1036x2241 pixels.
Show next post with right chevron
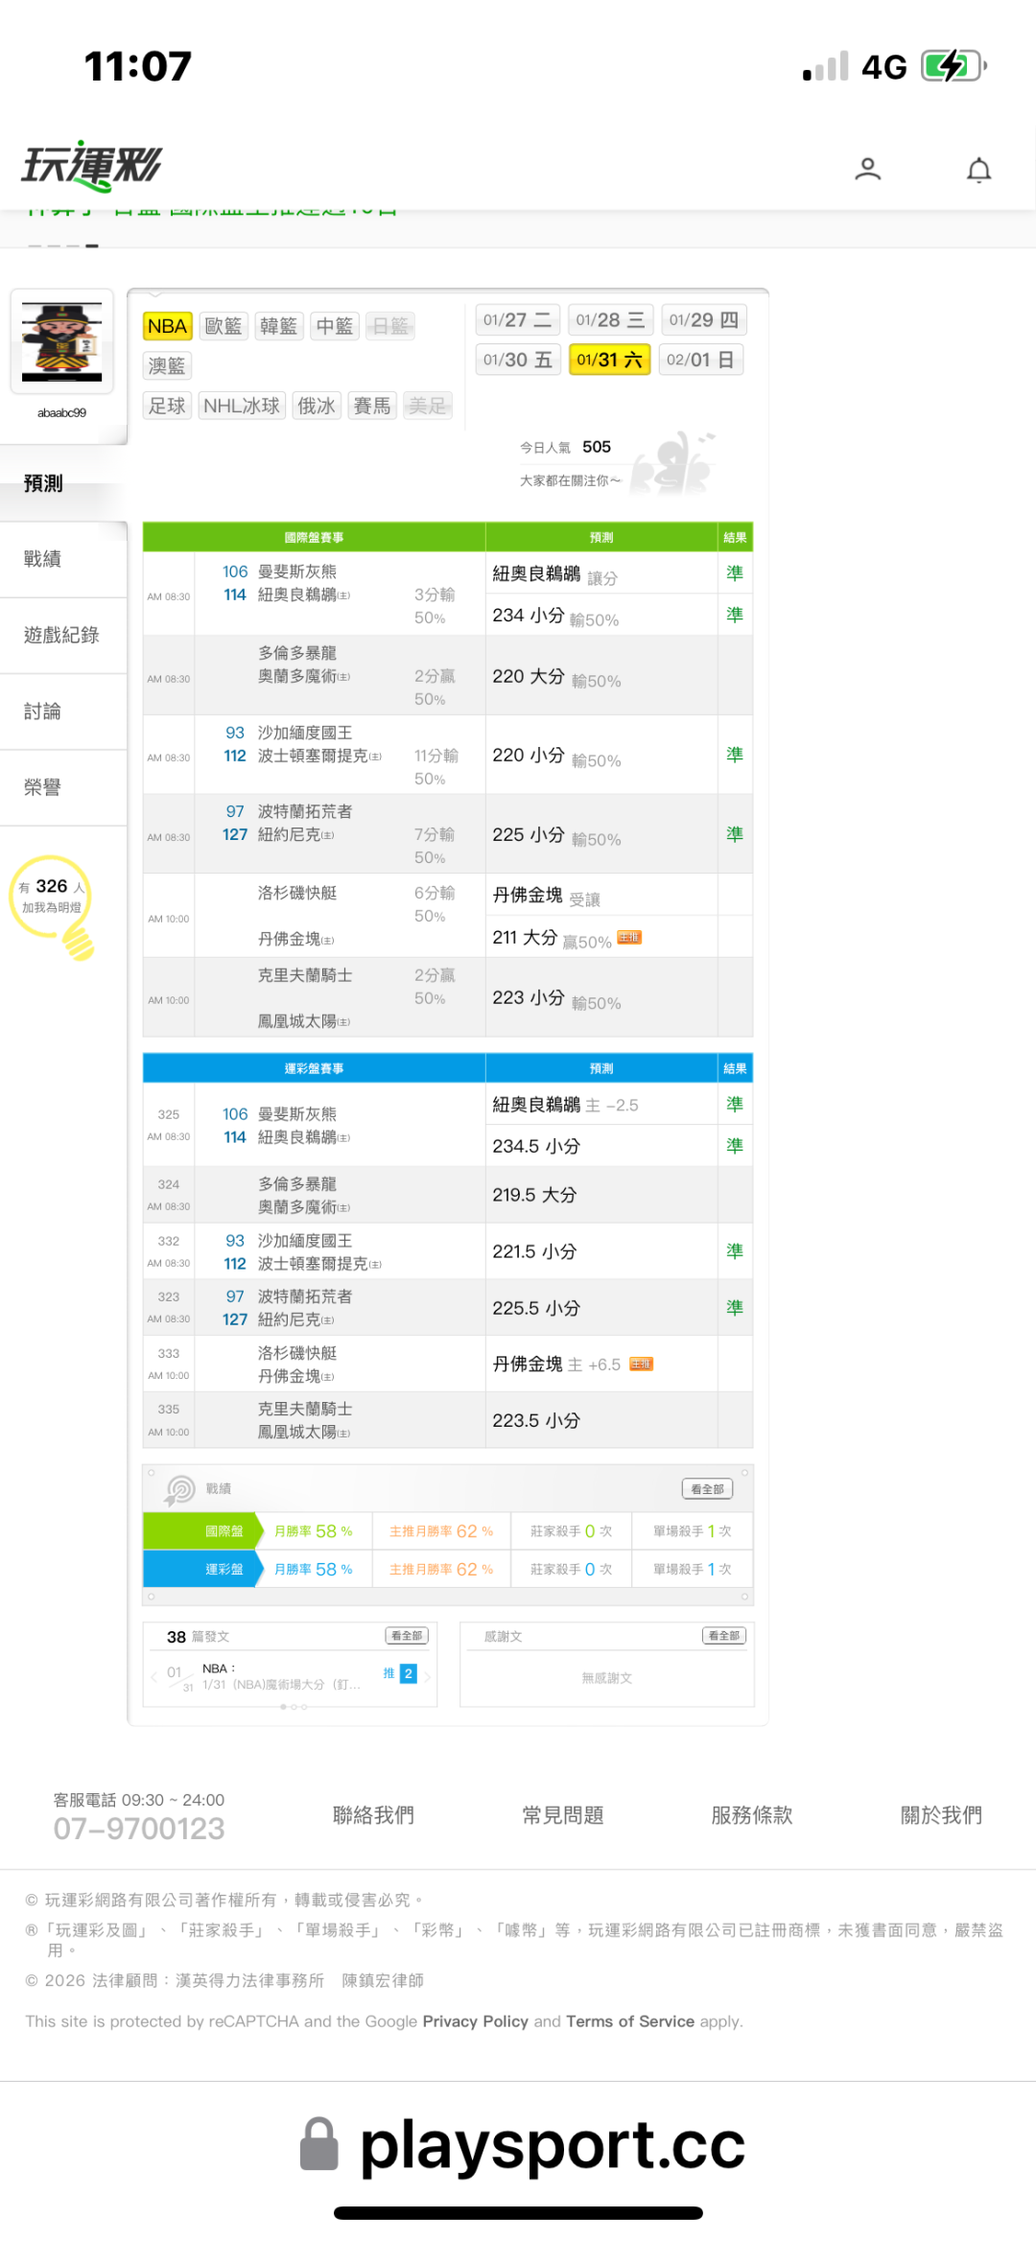[x=428, y=1676]
